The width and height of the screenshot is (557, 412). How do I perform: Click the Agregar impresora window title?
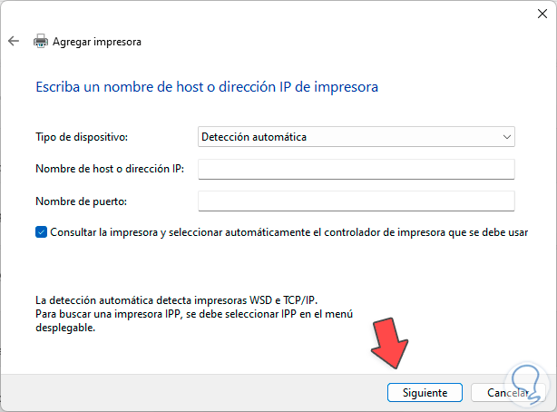point(97,41)
